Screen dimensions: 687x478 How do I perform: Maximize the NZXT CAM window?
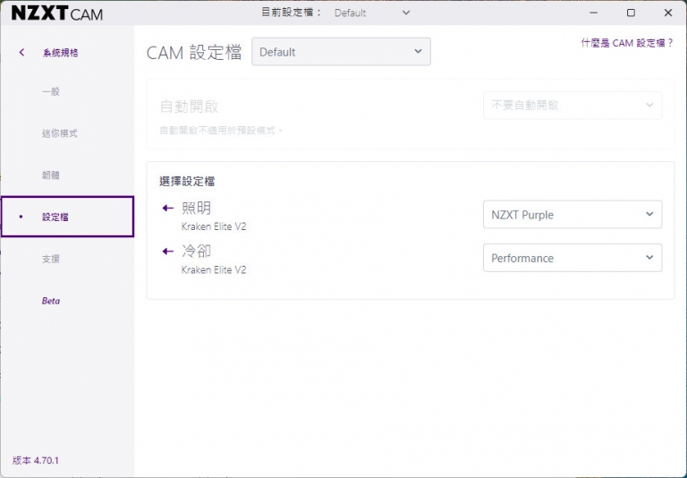pos(631,13)
